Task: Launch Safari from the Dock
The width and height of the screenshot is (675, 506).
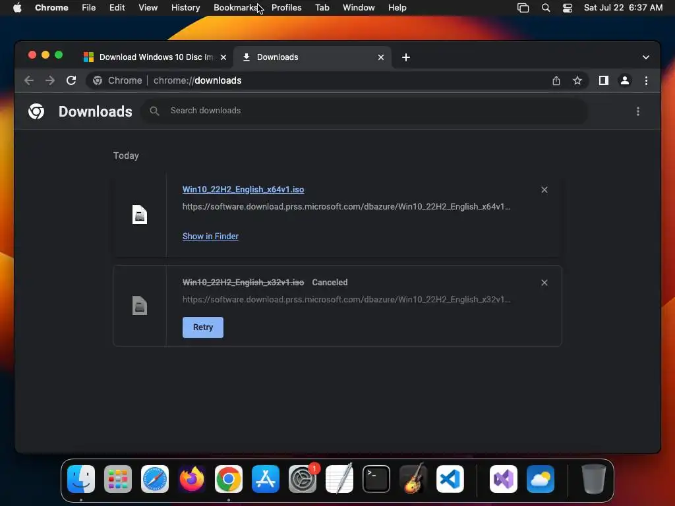Action: (x=155, y=479)
